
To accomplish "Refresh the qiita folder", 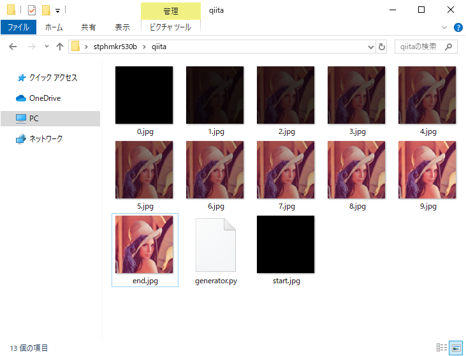I will (x=382, y=47).
